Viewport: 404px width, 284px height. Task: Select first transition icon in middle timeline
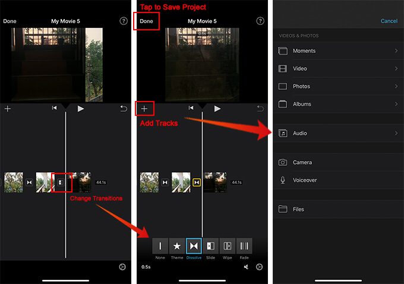click(x=165, y=182)
